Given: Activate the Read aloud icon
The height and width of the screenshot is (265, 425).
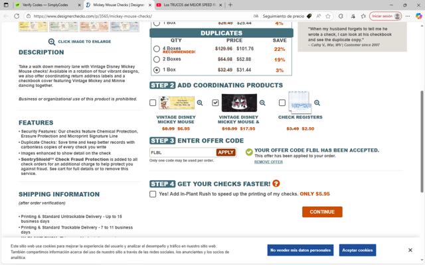Looking at the screenshot, I should pos(319,16).
